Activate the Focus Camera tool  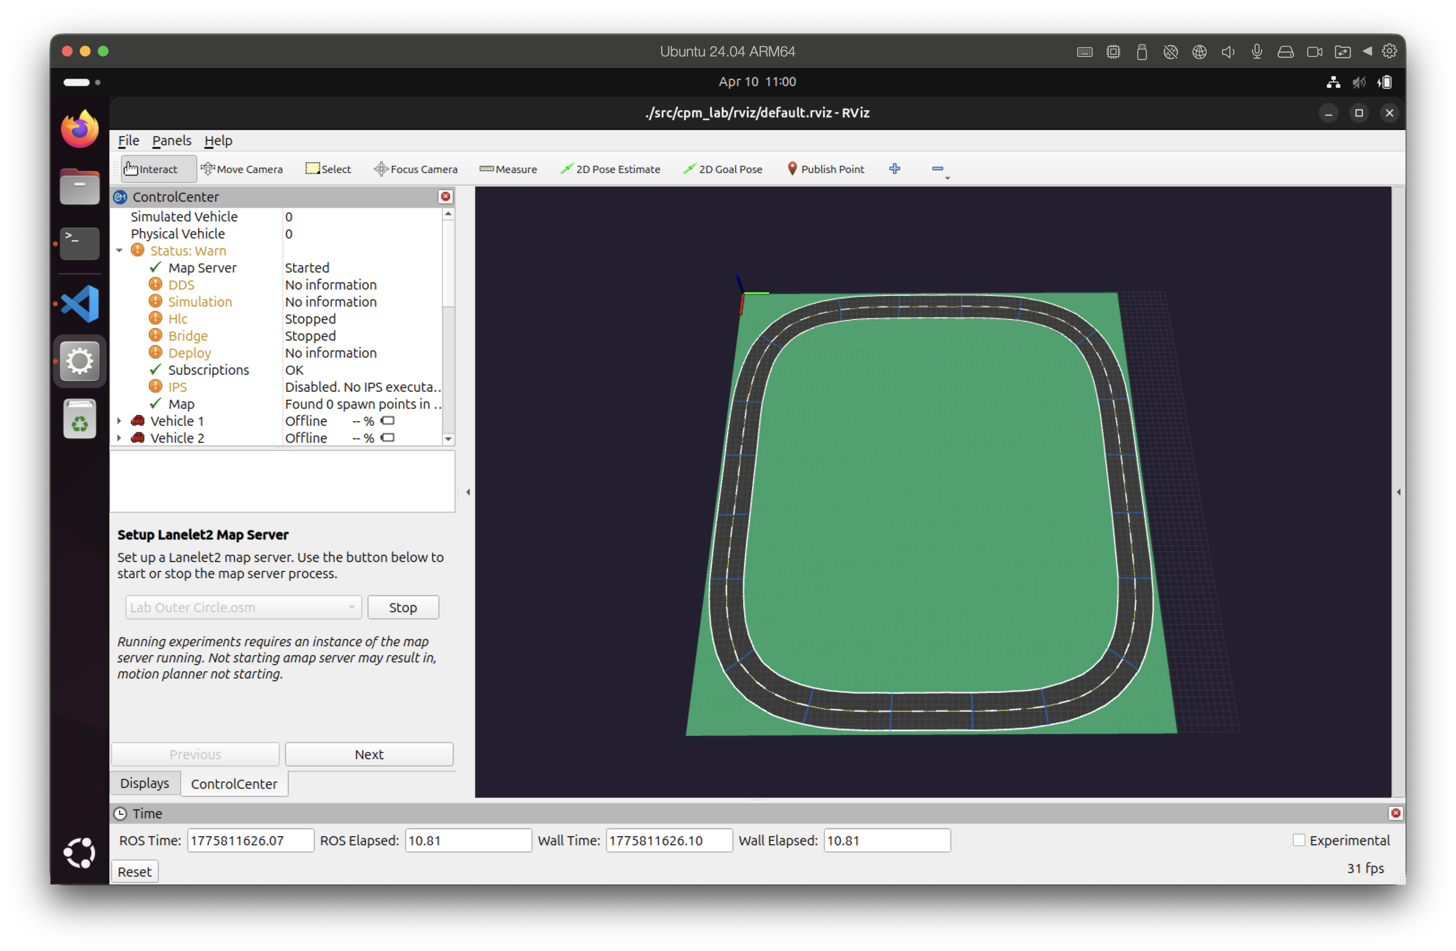[x=416, y=169]
